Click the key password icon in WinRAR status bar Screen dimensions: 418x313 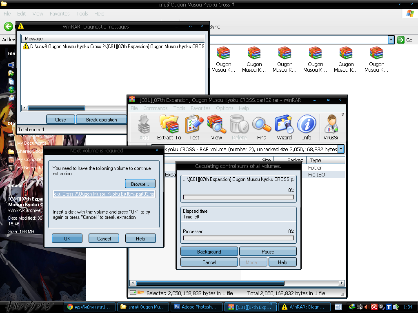(140, 293)
